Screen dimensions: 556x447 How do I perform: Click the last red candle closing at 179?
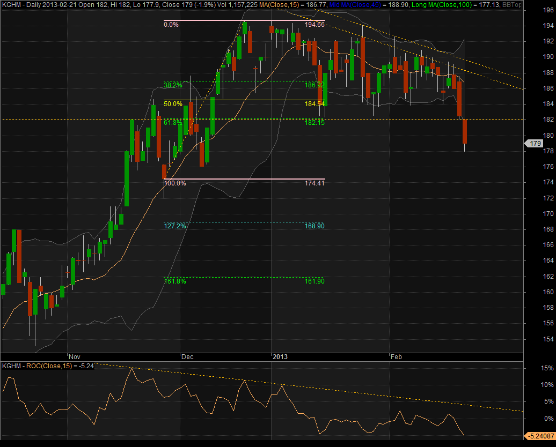tap(465, 131)
